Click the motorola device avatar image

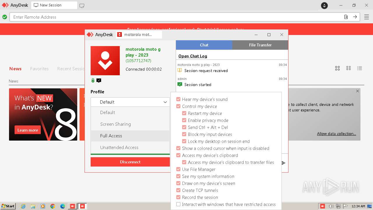[105, 61]
